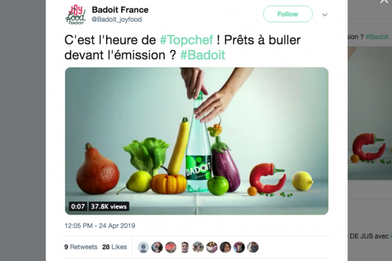Open the tweet timestamp 24 Apr 2019

click(100, 226)
